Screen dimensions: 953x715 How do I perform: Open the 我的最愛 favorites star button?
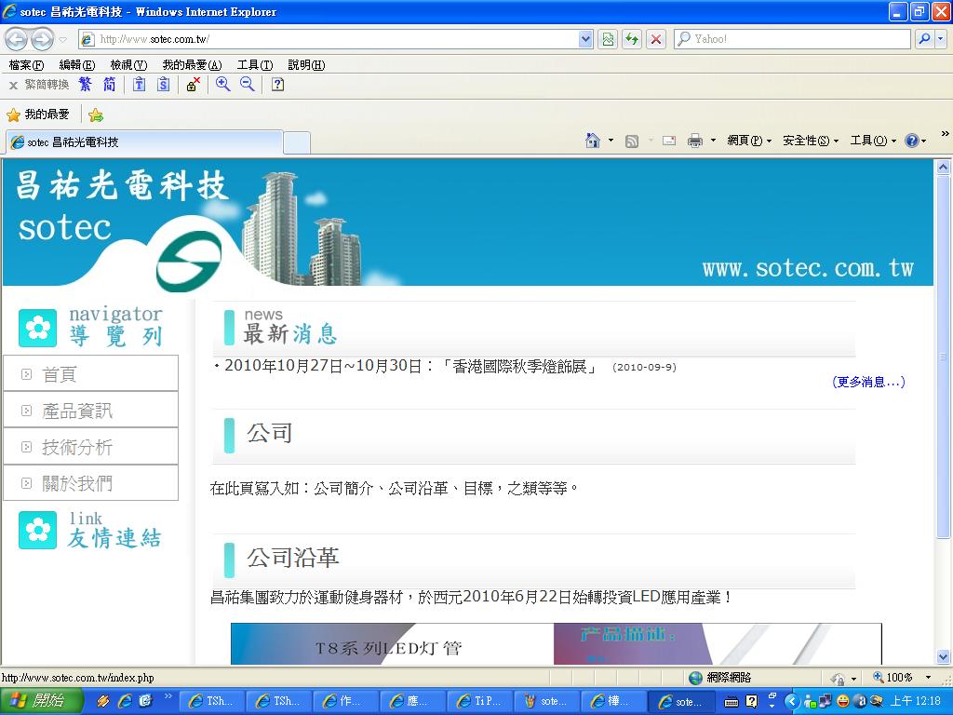pyautogui.click(x=38, y=115)
